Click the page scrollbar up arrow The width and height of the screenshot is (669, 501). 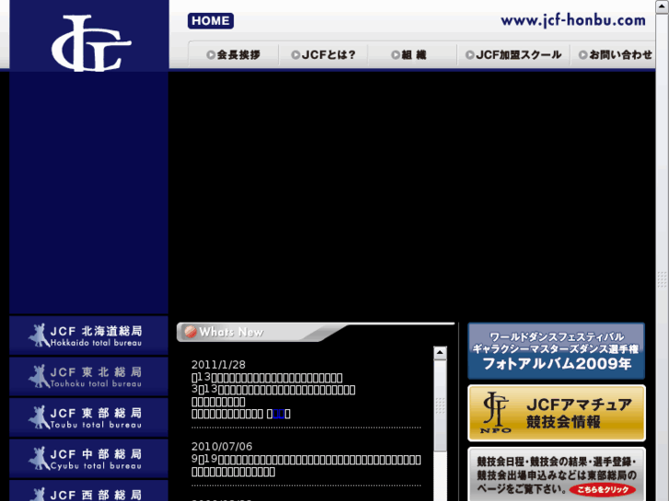click(x=663, y=6)
